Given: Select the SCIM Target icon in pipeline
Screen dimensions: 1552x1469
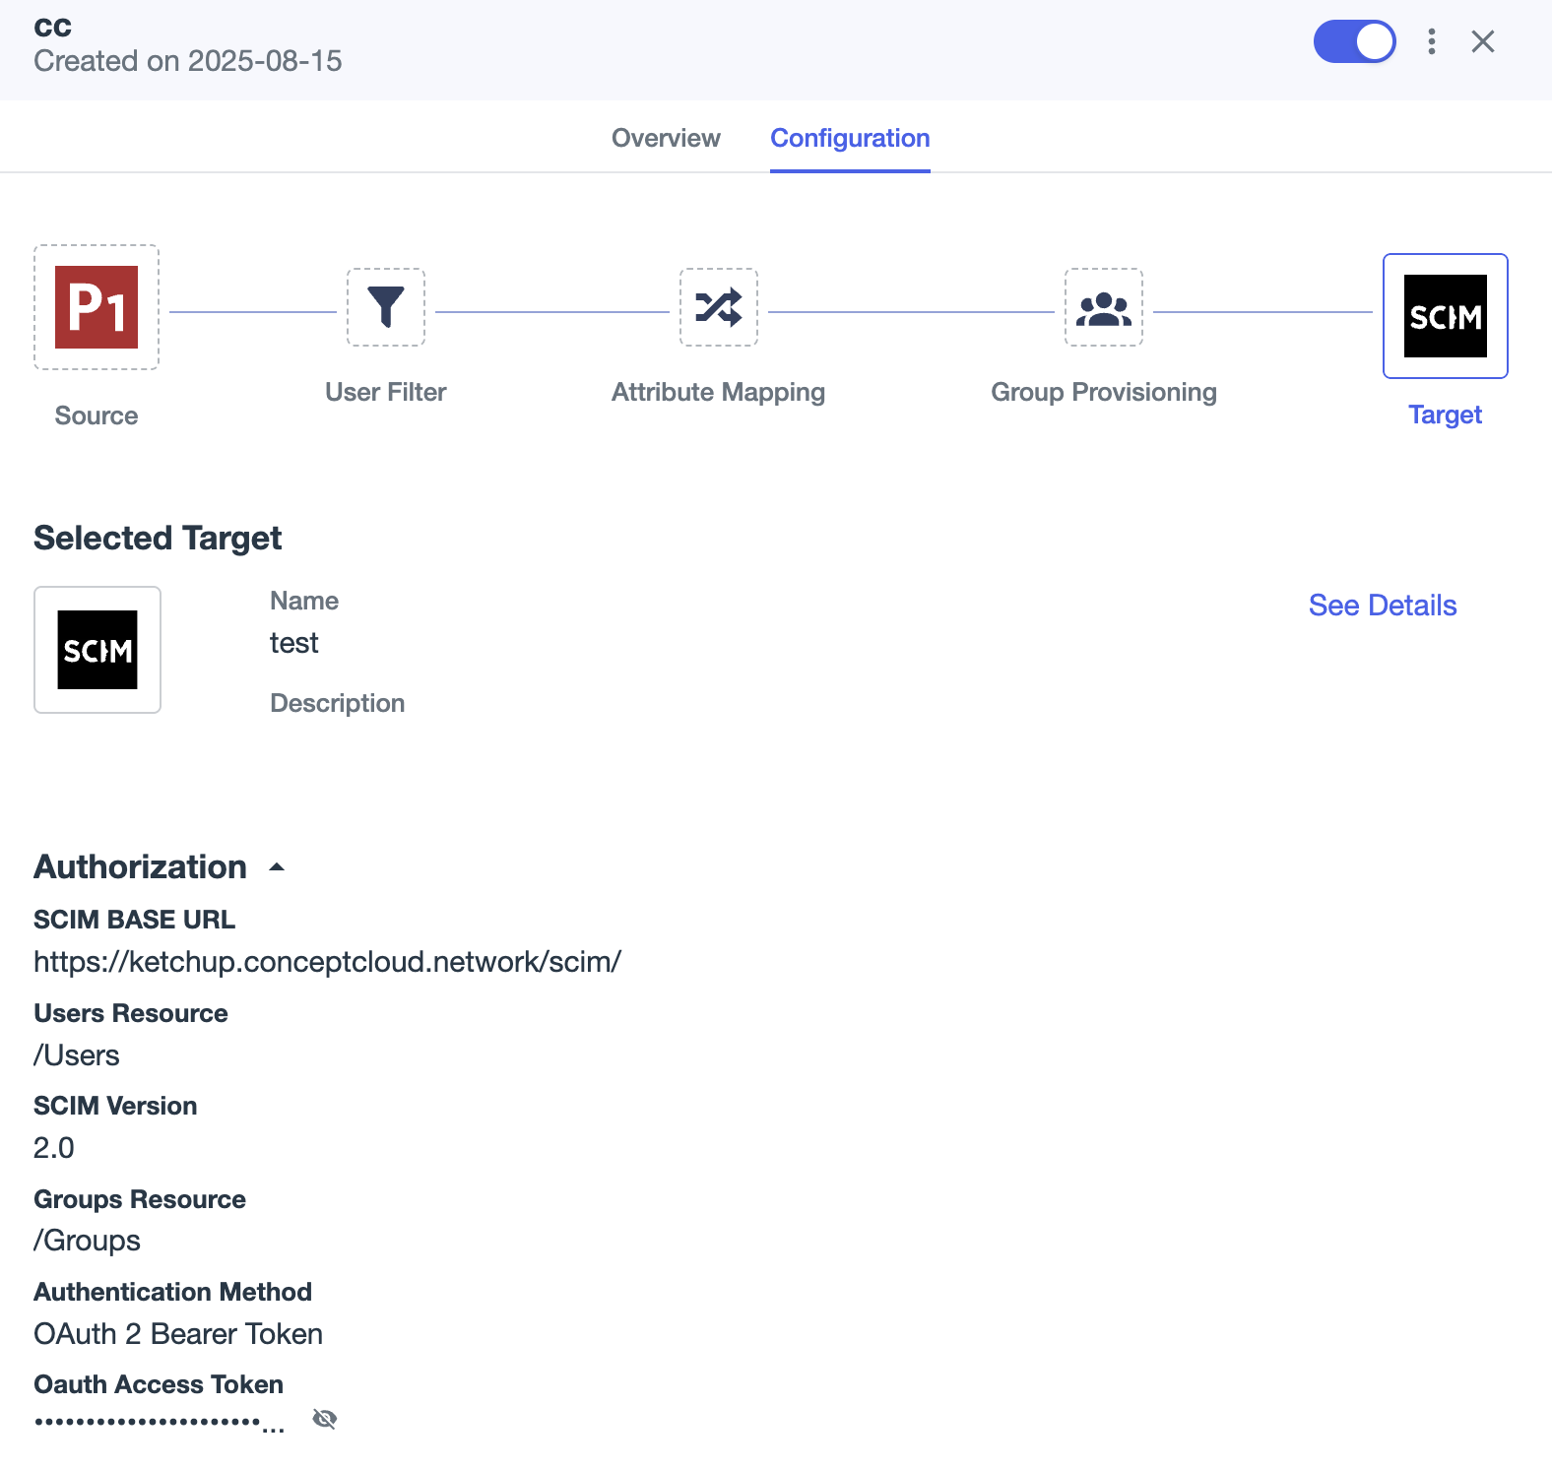Looking at the screenshot, I should pos(1445,316).
